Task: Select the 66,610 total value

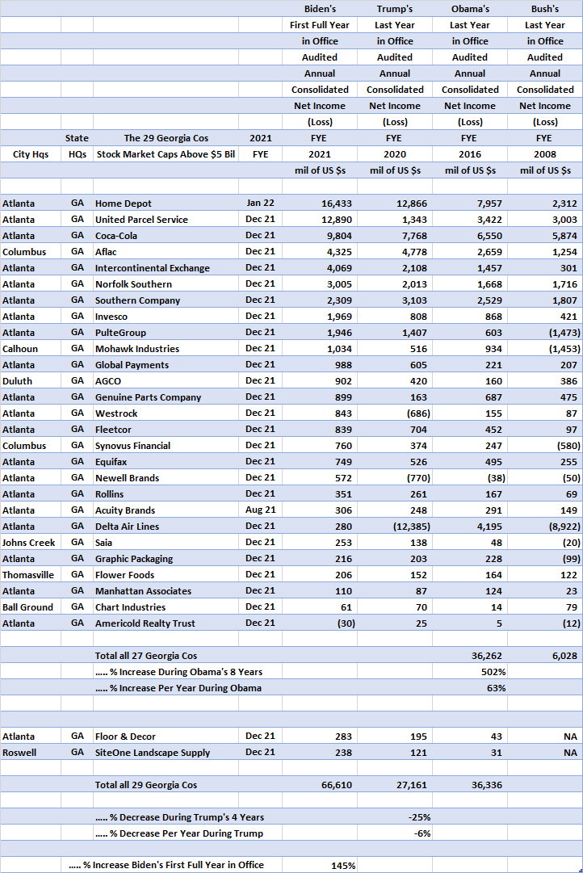Action: [x=337, y=784]
